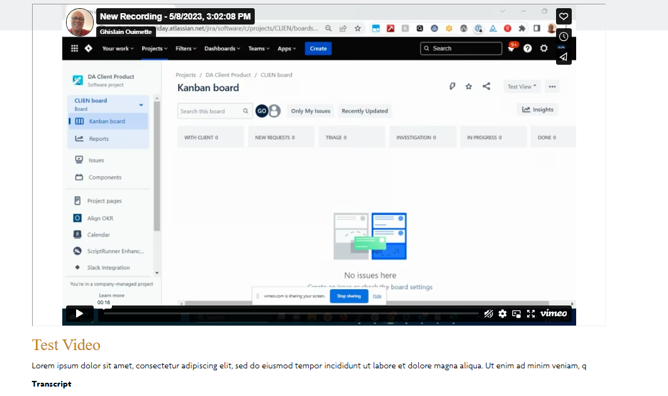
Task: Click the Jira diamond logo
Action: 89,48
